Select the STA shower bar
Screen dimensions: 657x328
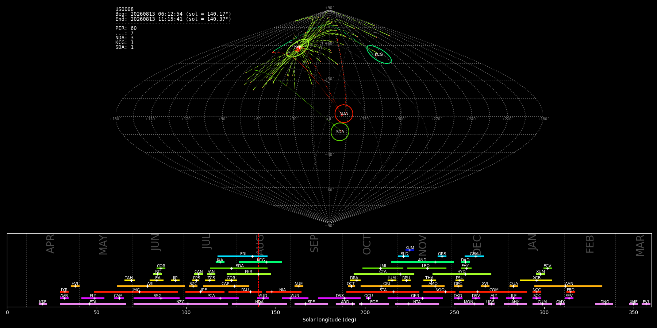pos(383,292)
